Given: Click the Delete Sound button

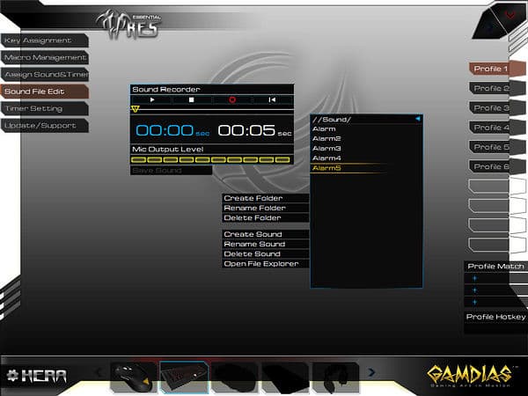Looking at the screenshot, I should 266,253.
